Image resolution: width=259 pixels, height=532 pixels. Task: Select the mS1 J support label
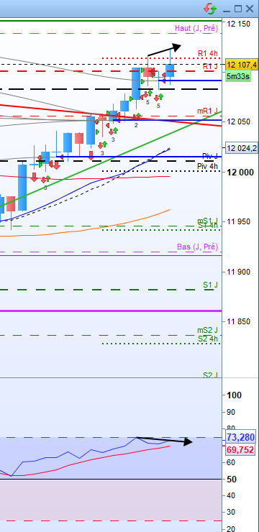[x=207, y=221]
